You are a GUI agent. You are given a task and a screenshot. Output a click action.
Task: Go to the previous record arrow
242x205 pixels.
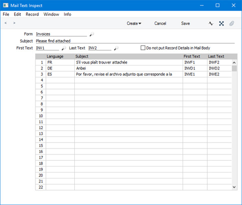(5, 23)
